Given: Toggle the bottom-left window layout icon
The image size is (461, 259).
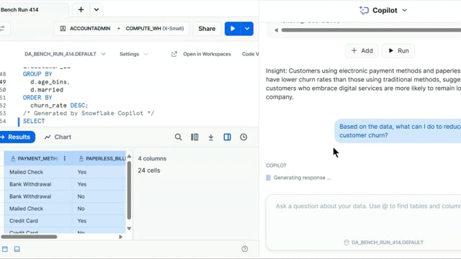Looking at the screenshot, I should [x=5, y=249].
